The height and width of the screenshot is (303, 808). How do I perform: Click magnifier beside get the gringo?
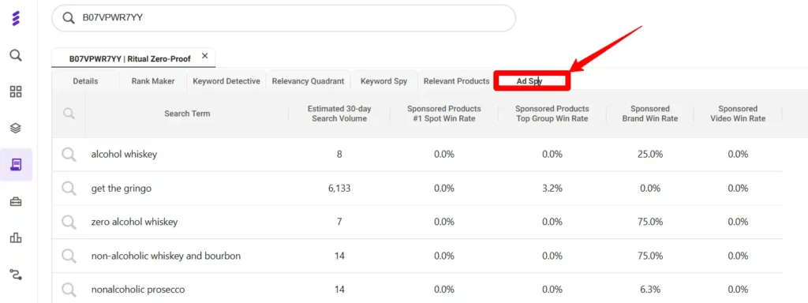(69, 189)
